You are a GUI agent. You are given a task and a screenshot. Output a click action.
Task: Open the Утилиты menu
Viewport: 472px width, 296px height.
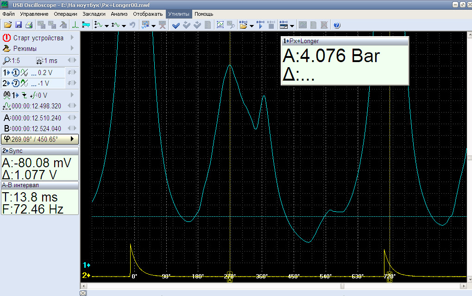[179, 14]
